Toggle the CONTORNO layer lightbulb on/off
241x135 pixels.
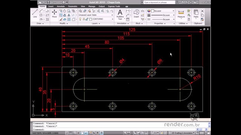pos(80,19)
